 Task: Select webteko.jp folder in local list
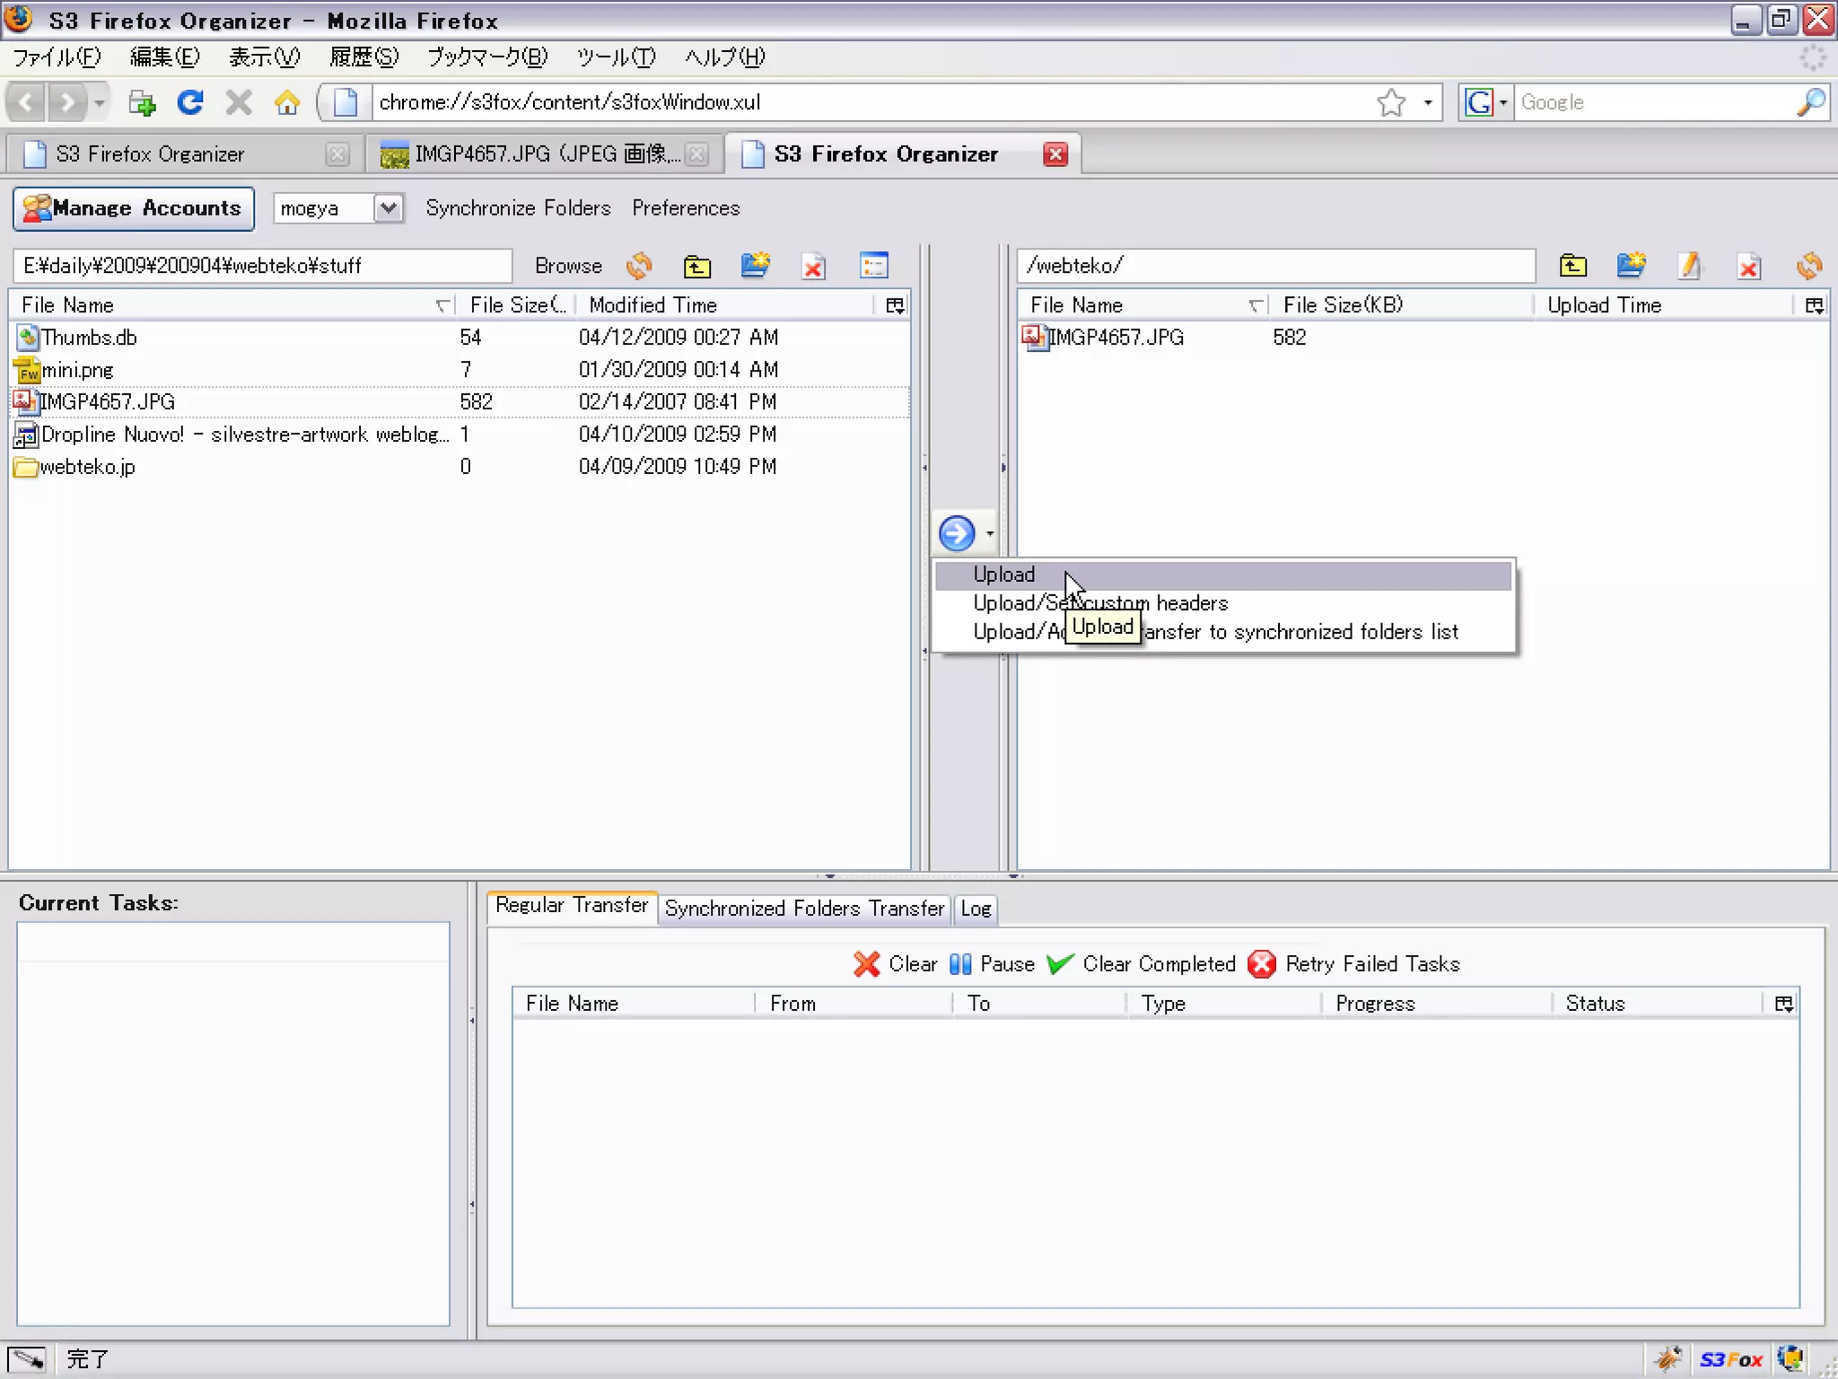click(x=459, y=467)
